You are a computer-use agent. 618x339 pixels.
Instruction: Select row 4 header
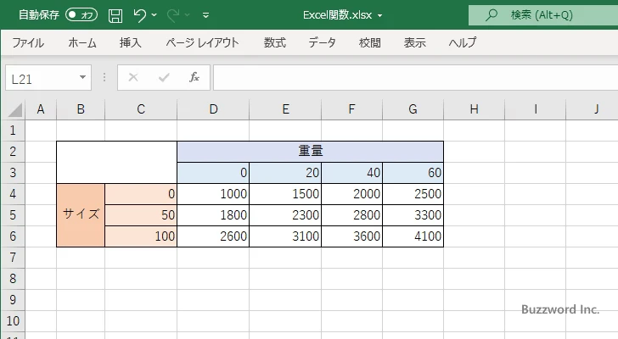[13, 194]
